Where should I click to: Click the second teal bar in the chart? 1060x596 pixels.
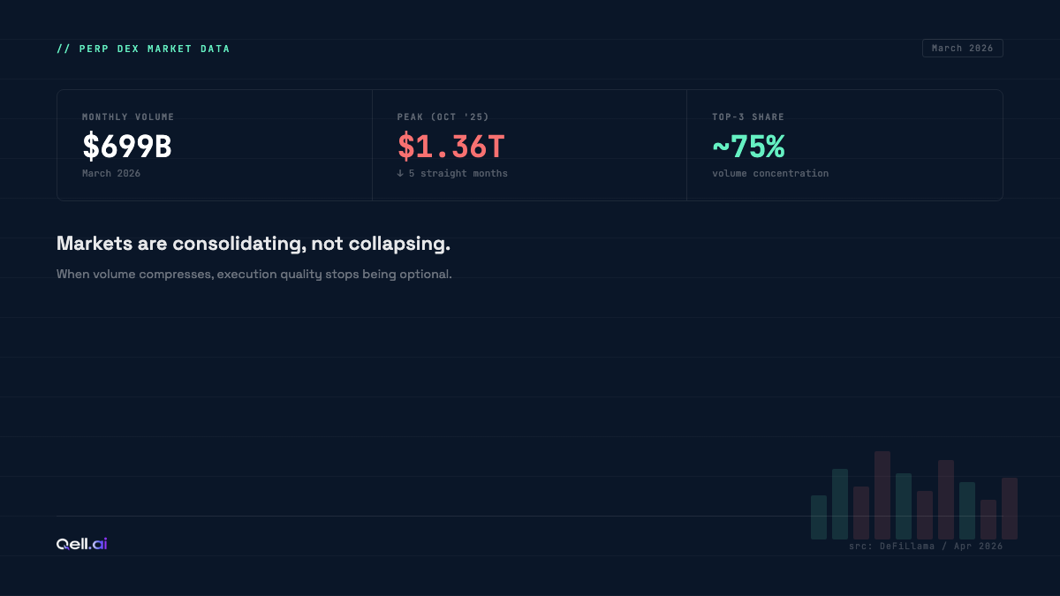[x=840, y=503]
